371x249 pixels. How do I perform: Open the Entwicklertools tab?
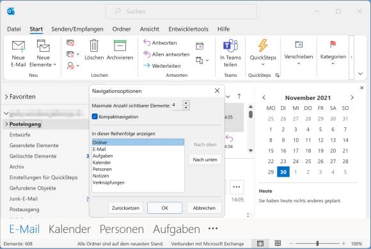[189, 29]
